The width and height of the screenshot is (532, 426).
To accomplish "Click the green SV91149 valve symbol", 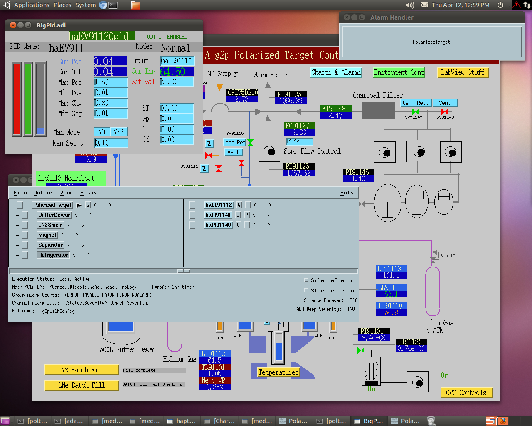I will tap(415, 111).
